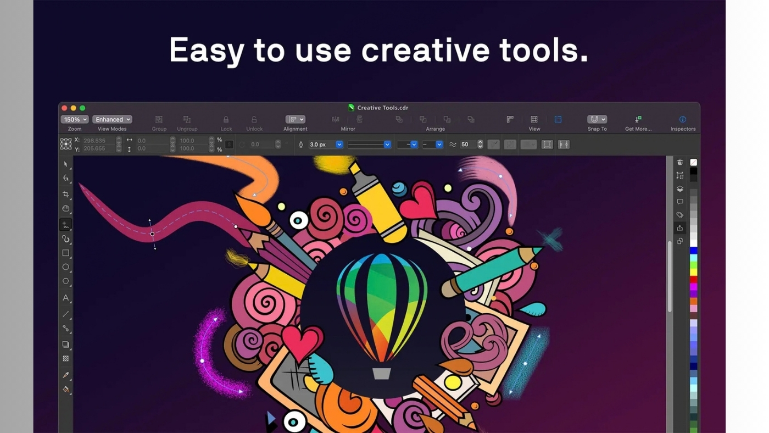
Task: Open the properties sliders button
Action: tap(564, 145)
